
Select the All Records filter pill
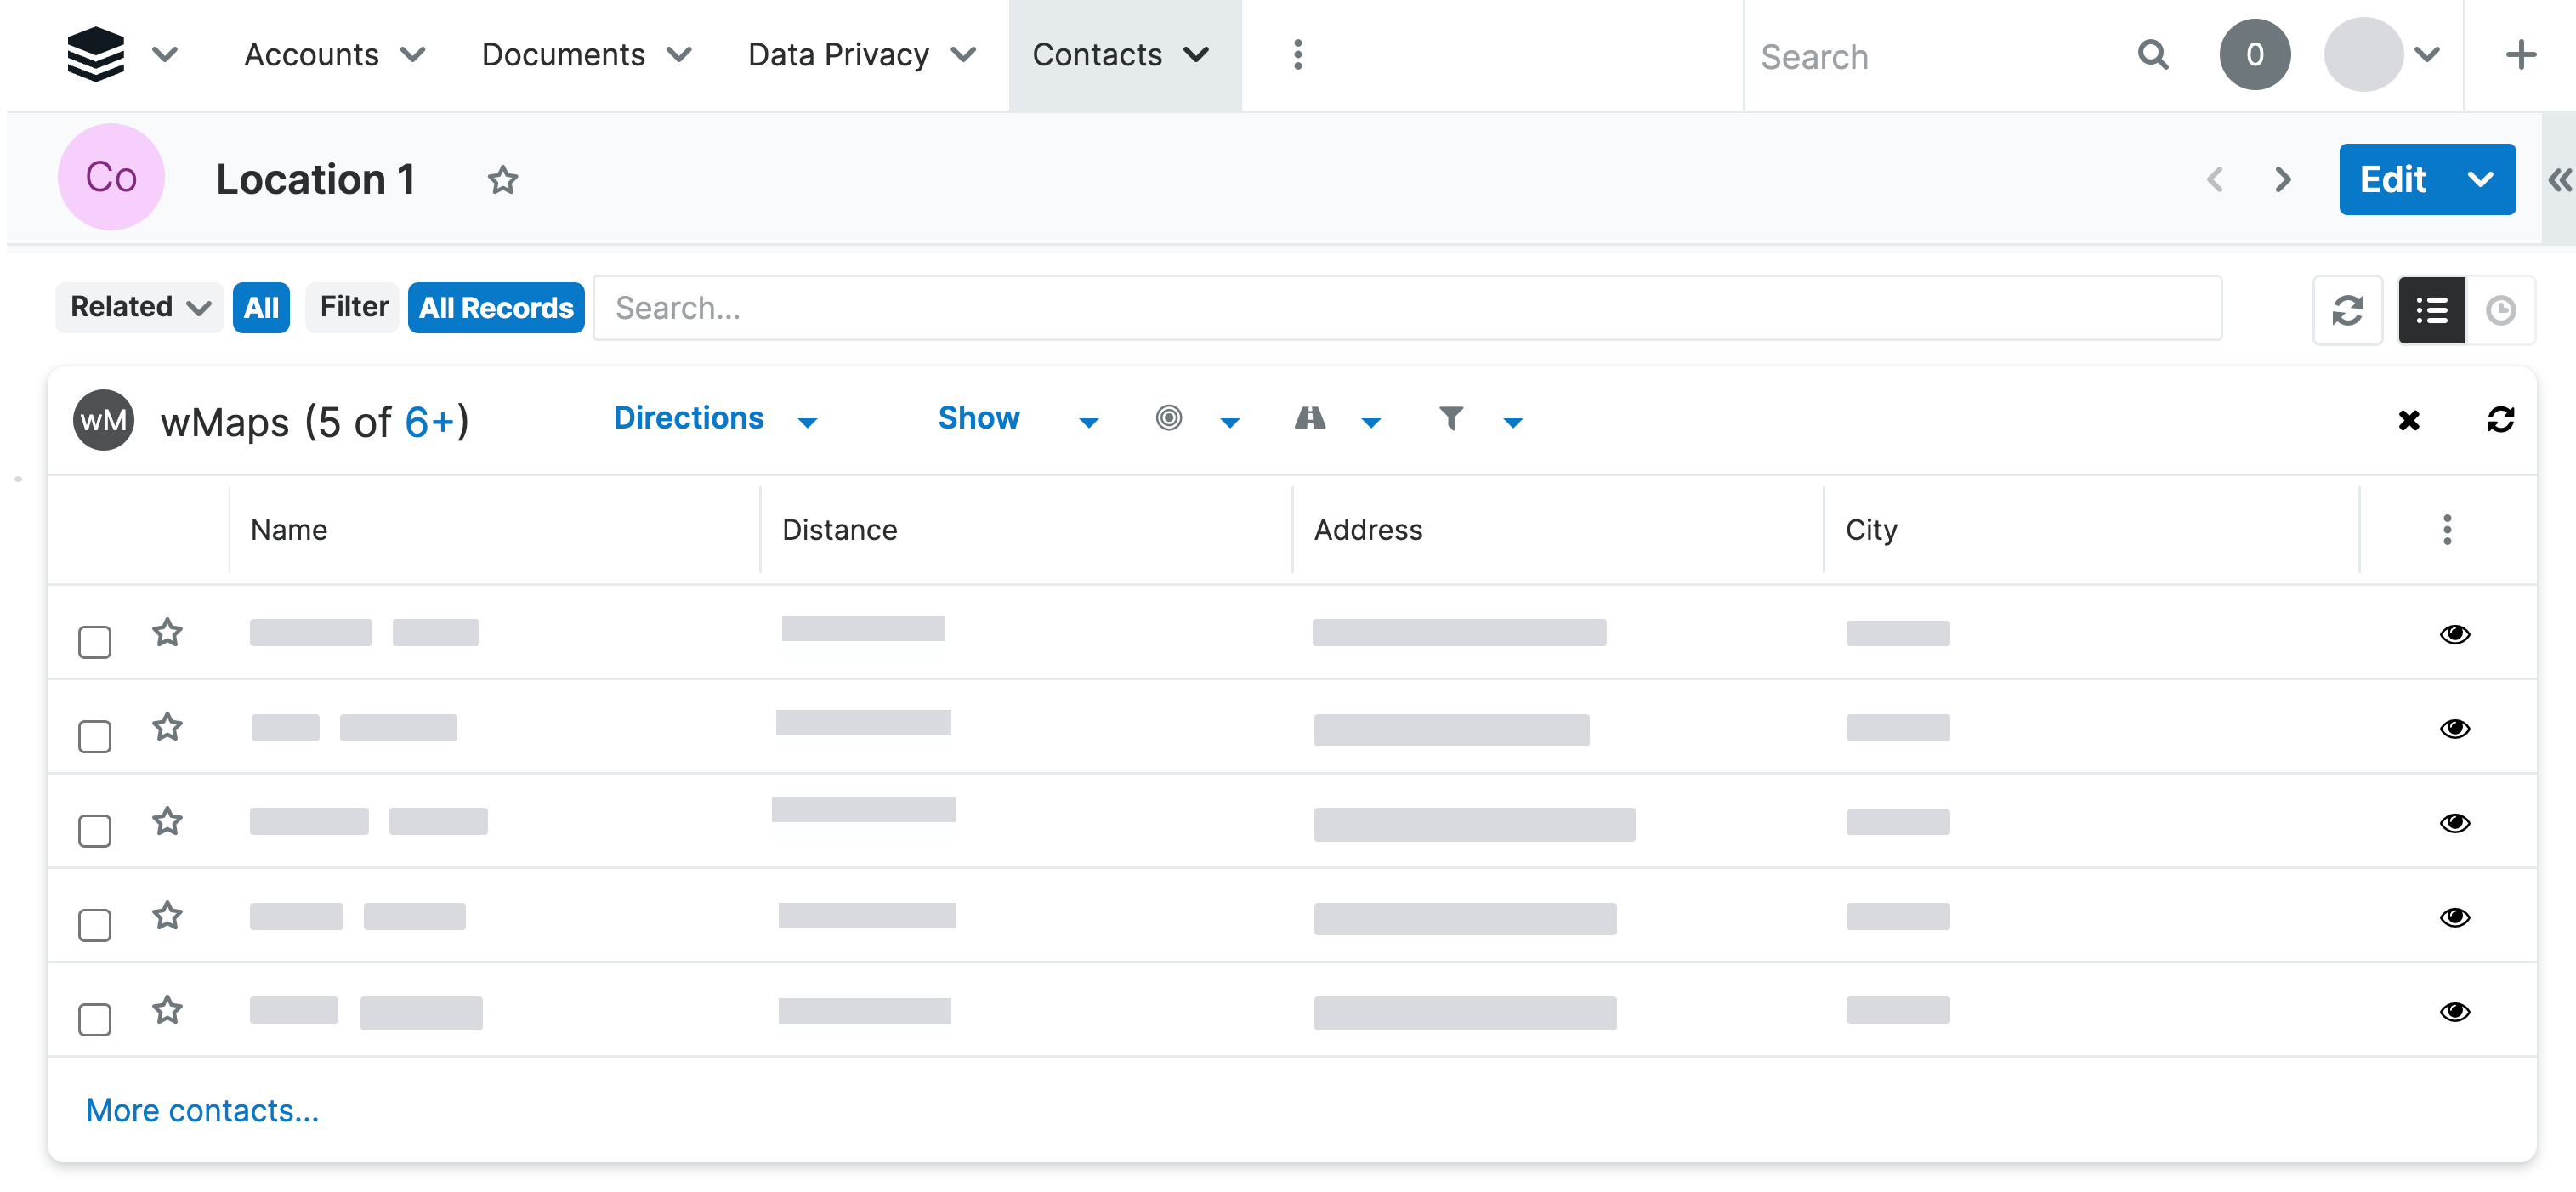coord(496,307)
